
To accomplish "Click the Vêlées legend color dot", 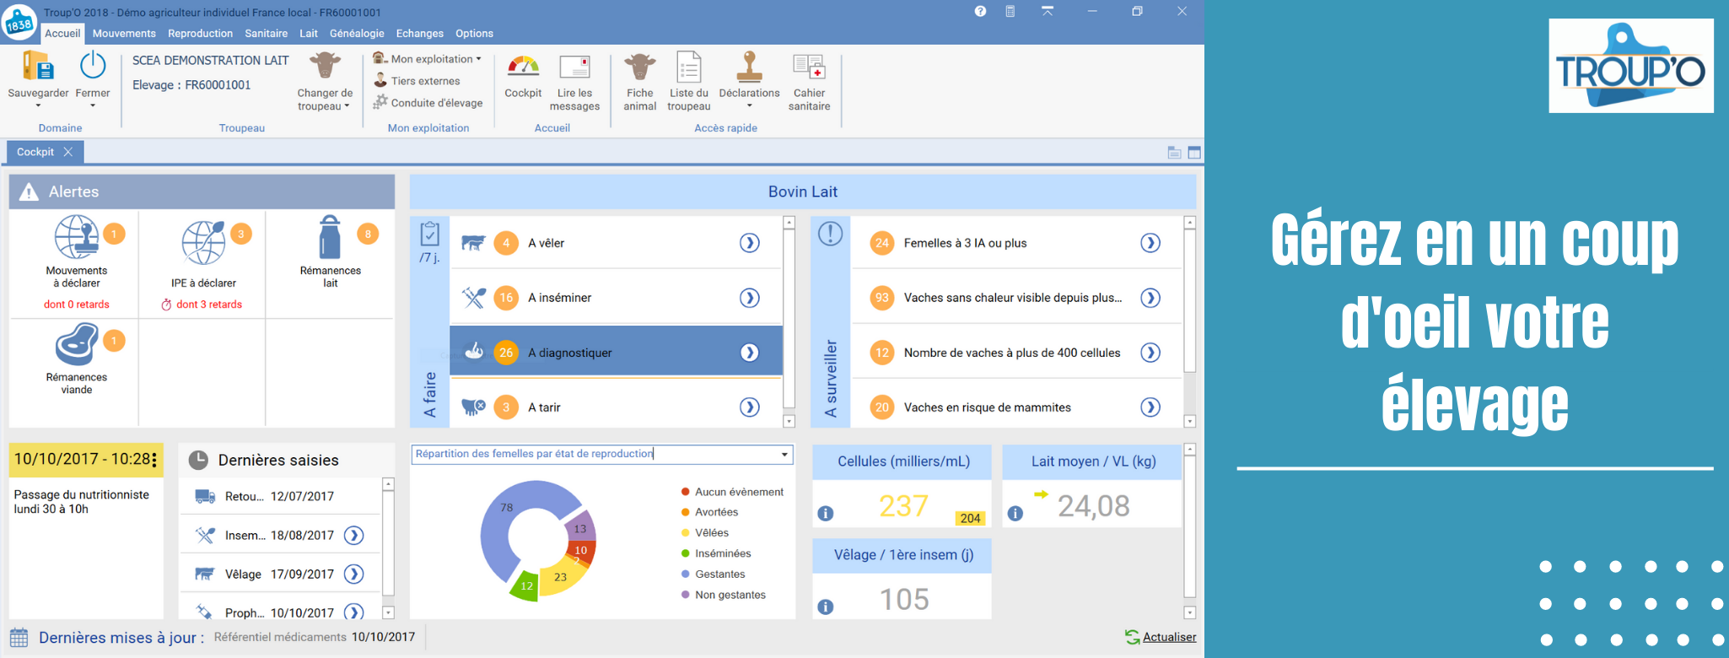I will click(x=686, y=533).
